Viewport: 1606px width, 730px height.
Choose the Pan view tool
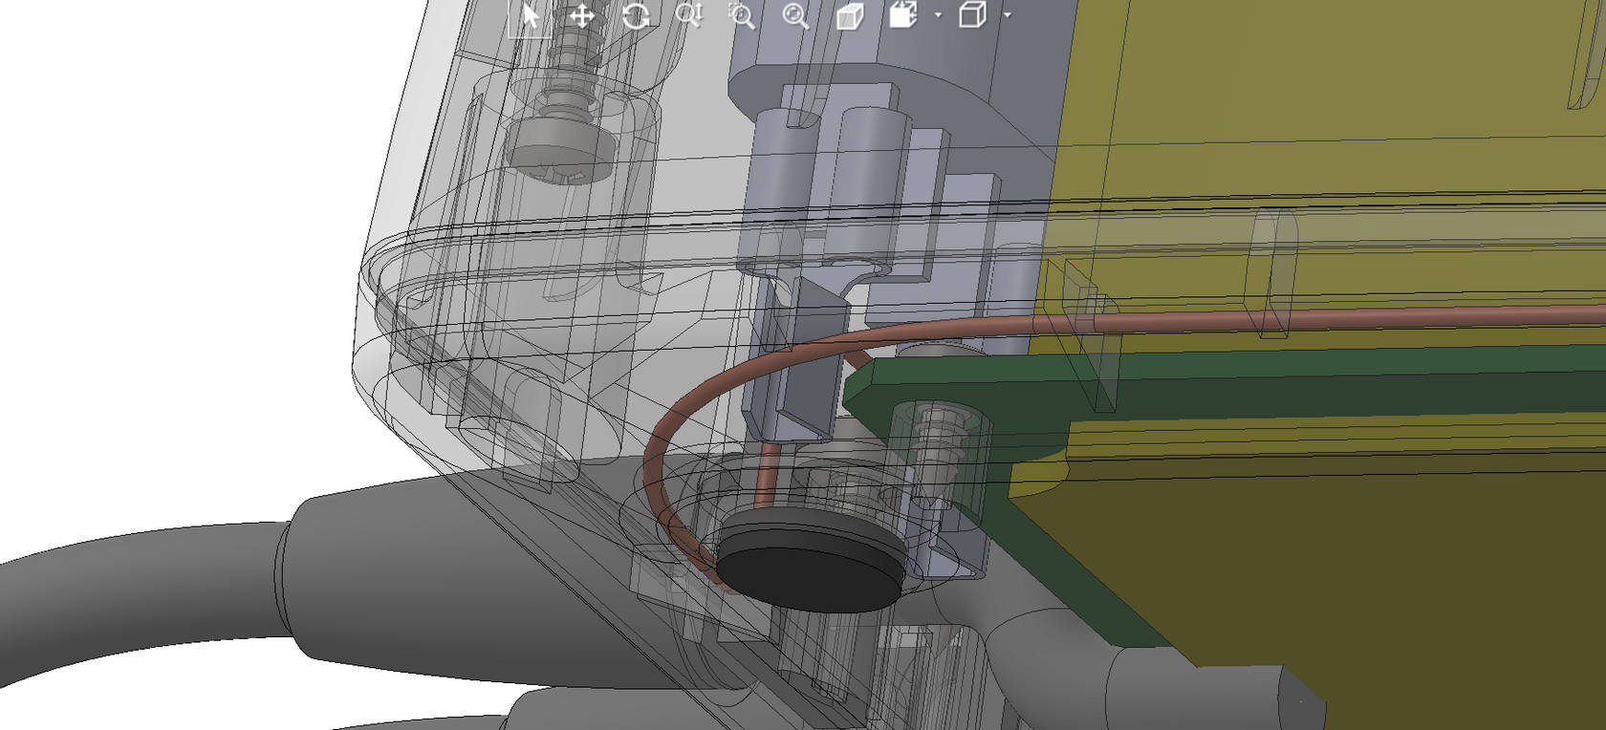point(582,16)
